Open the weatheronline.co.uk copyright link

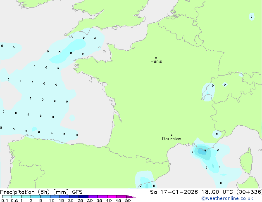[x=227, y=198]
